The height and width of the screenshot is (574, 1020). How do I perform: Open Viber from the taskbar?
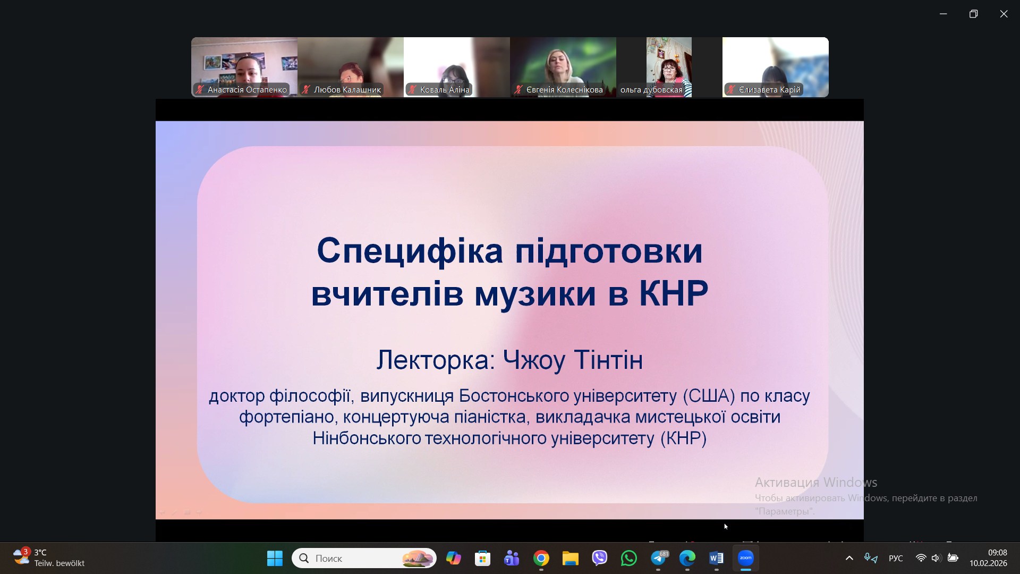pyautogui.click(x=600, y=558)
